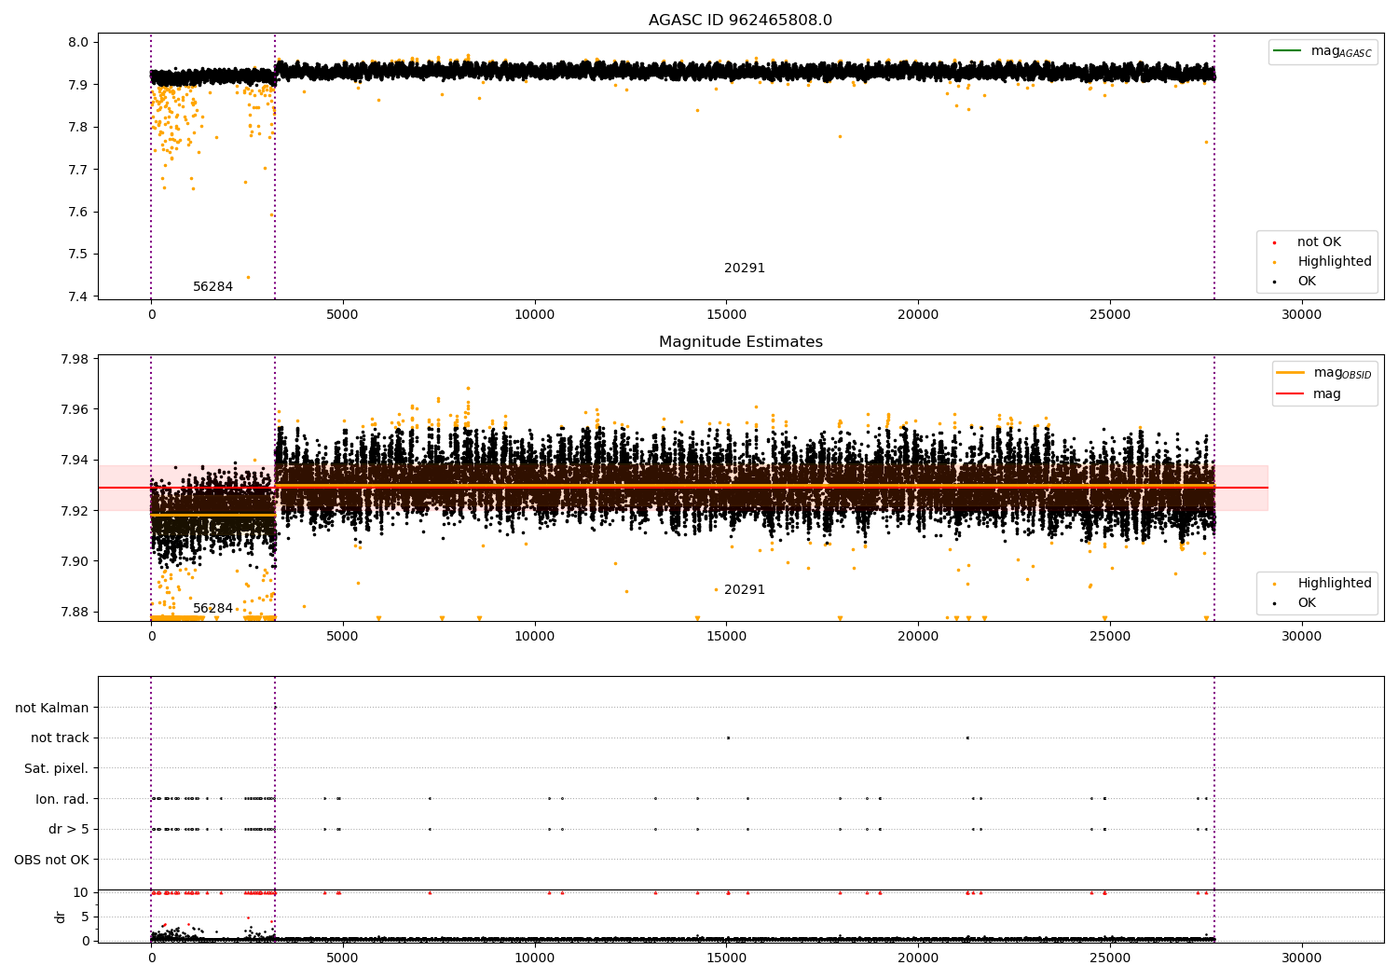Click the red 'not OK' legend marker in top plot

tap(1275, 242)
